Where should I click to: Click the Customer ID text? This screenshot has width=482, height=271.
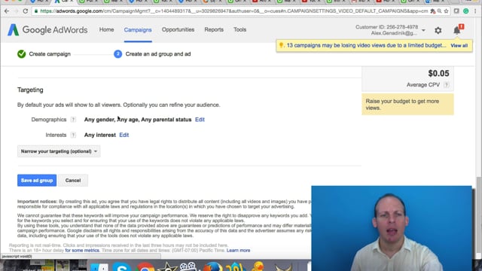[386, 27]
